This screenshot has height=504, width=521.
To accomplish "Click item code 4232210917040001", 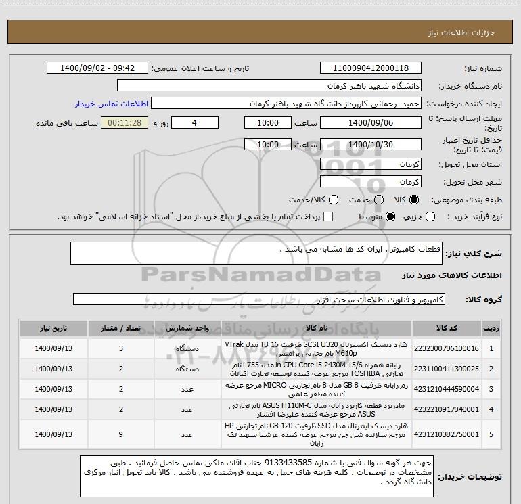I will (447, 409).
